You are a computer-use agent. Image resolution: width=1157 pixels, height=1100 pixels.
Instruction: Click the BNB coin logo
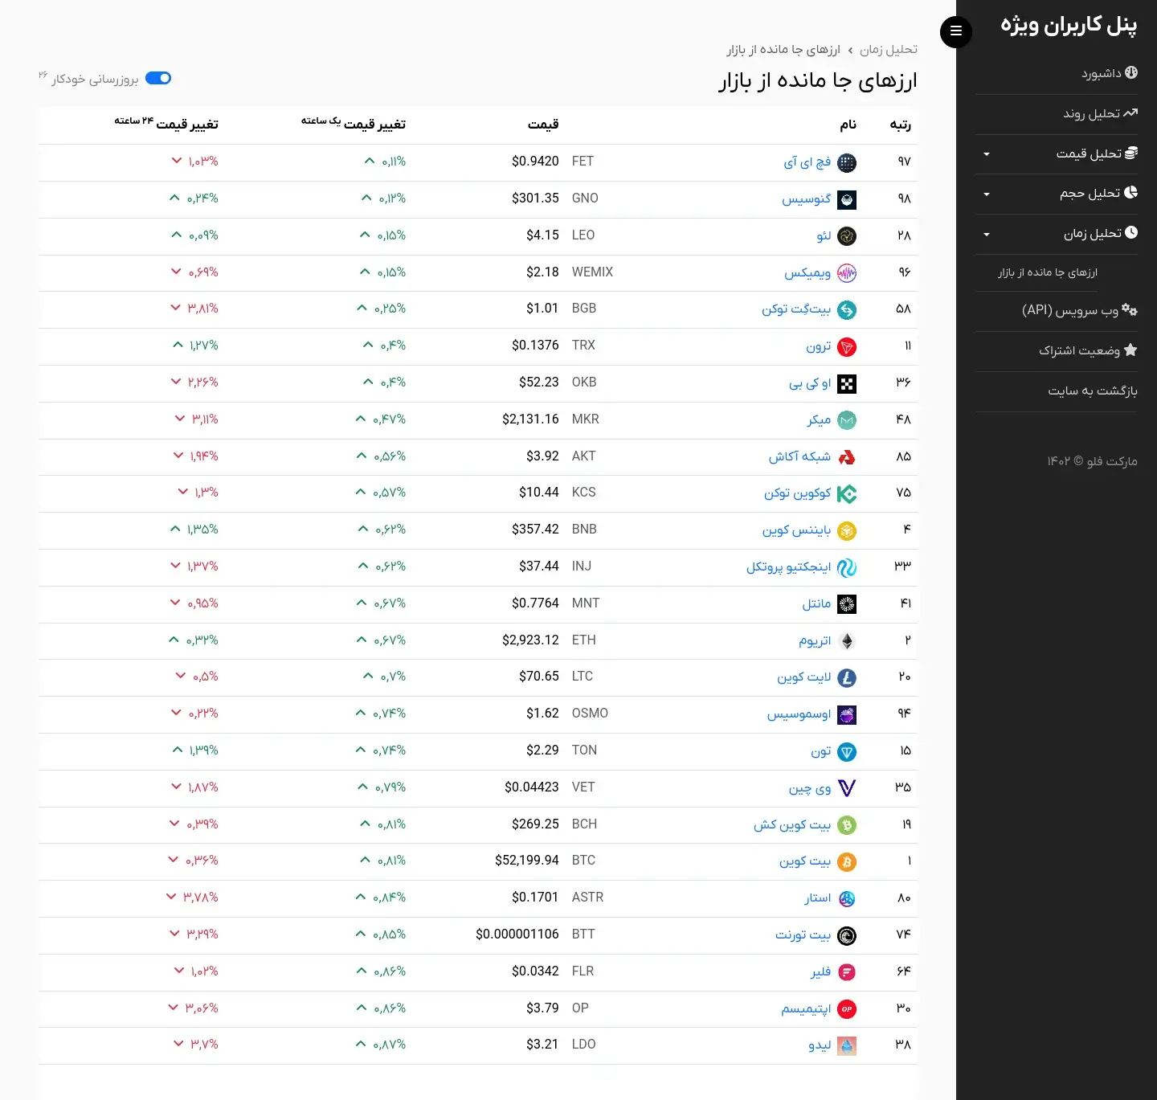click(847, 531)
